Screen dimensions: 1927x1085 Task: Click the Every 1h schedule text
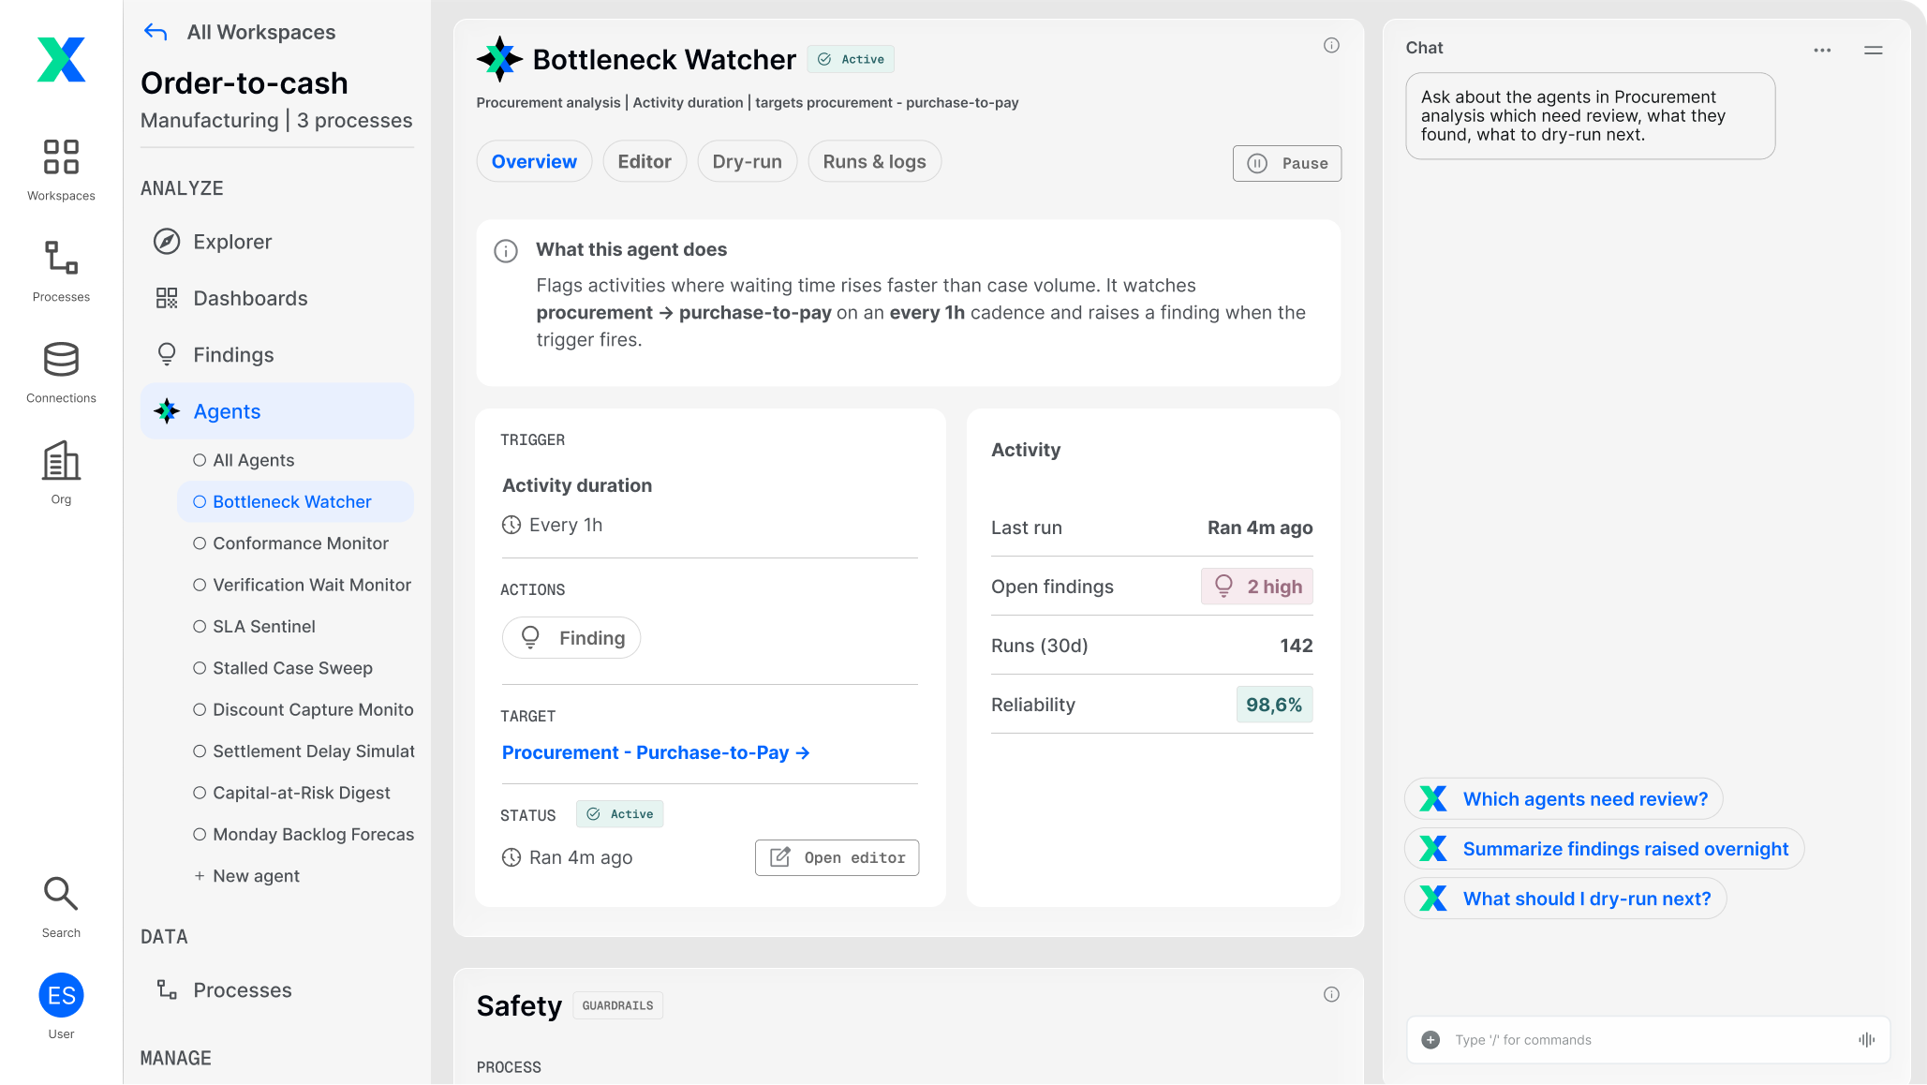[566, 525]
